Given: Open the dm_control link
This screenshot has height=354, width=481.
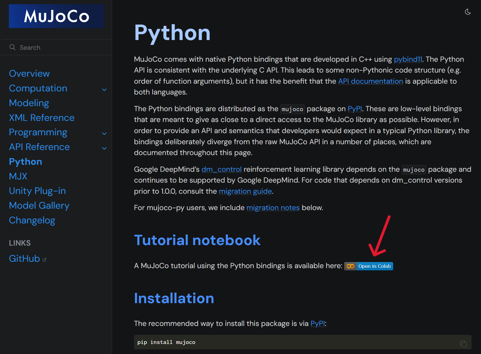Looking at the screenshot, I should (x=222, y=169).
